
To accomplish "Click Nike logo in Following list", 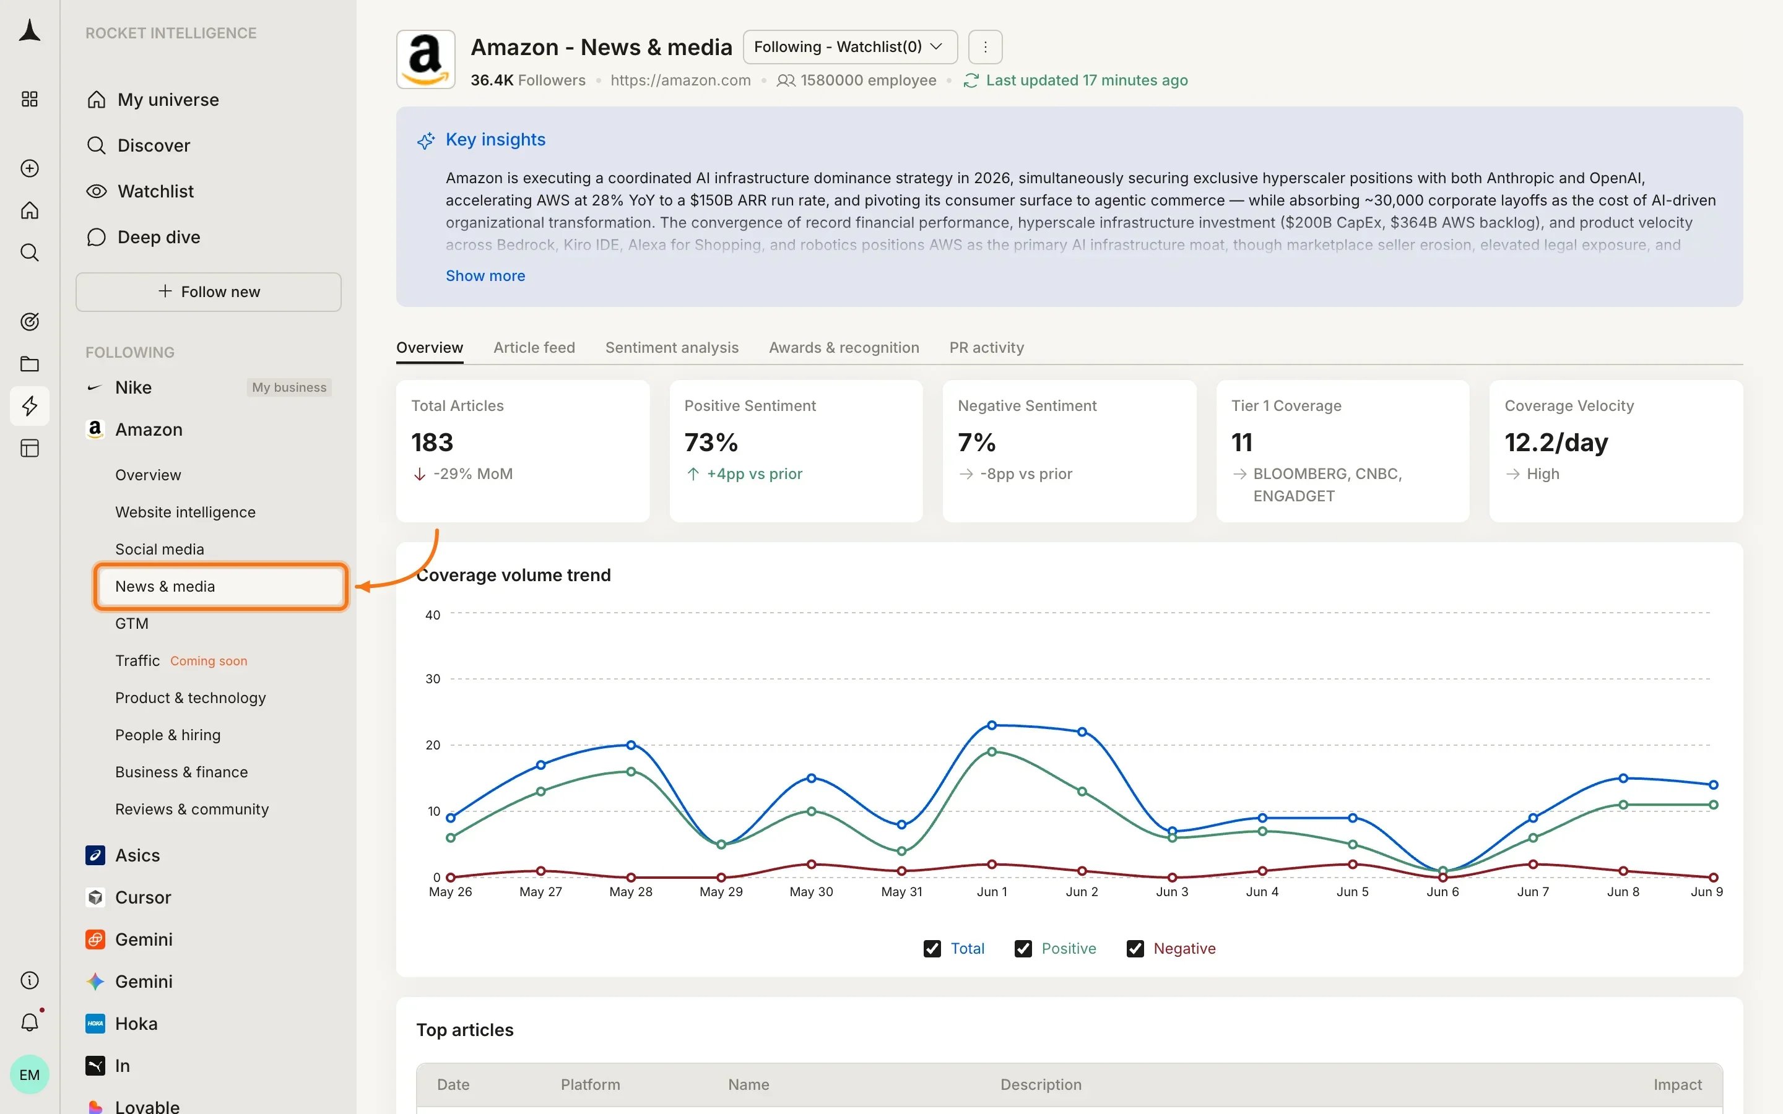I will [x=94, y=387].
